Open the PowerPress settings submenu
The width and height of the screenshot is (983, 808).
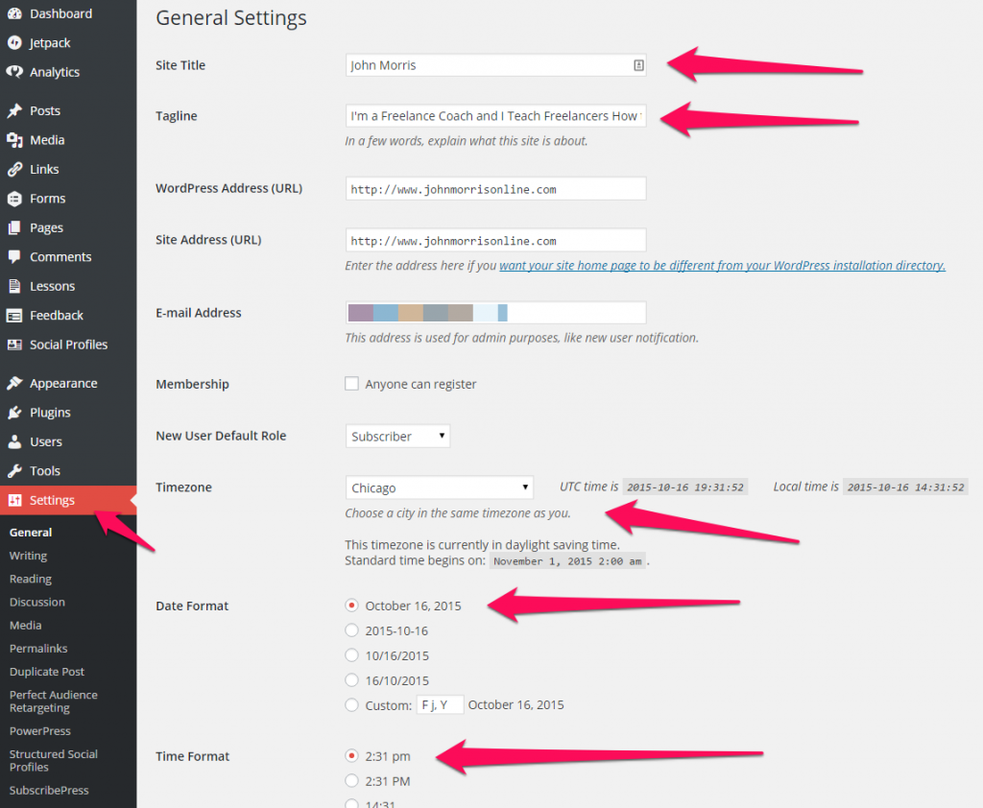click(x=40, y=731)
